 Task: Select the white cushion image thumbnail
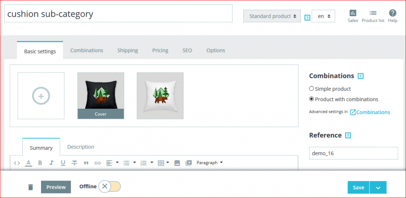coord(160,95)
